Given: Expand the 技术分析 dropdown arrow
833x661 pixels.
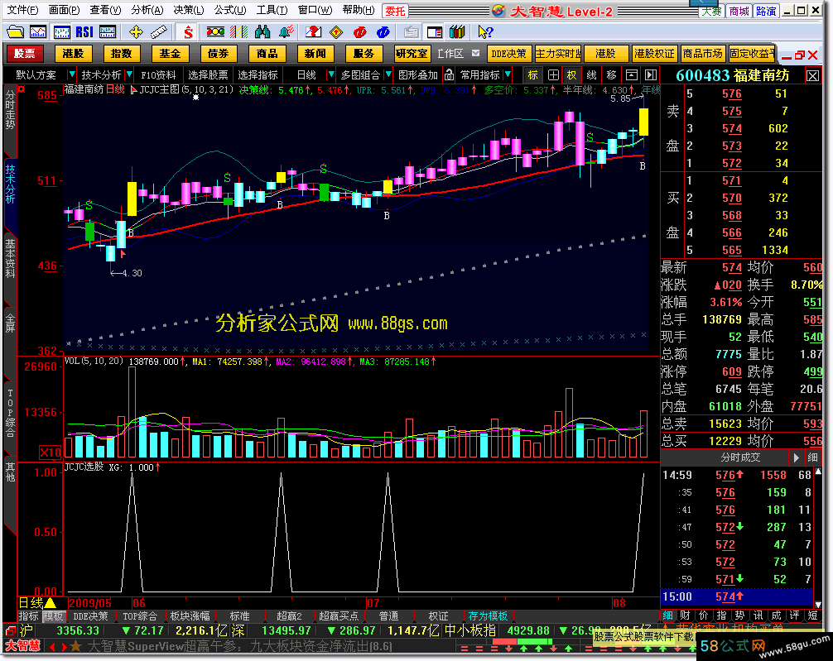Looking at the screenshot, I should click(x=129, y=74).
